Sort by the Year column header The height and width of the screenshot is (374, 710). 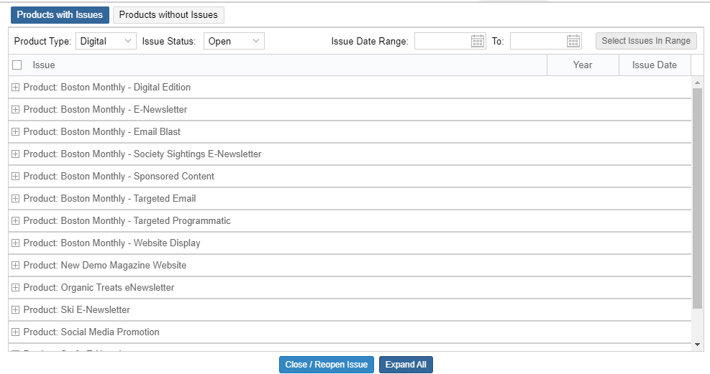[582, 65]
